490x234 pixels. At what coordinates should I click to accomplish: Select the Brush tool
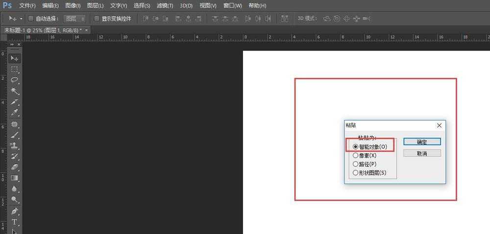15,135
